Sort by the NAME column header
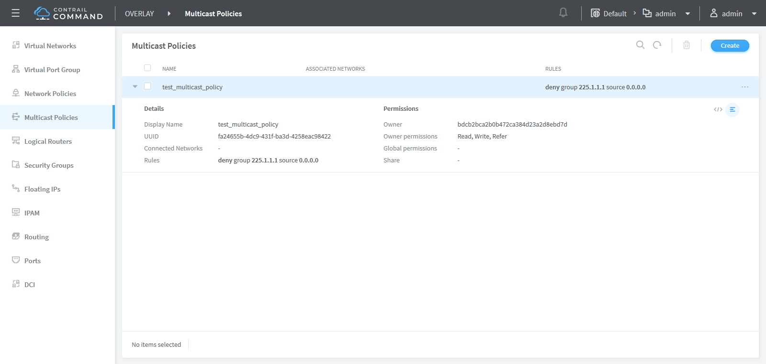The height and width of the screenshot is (364, 766). 169,69
